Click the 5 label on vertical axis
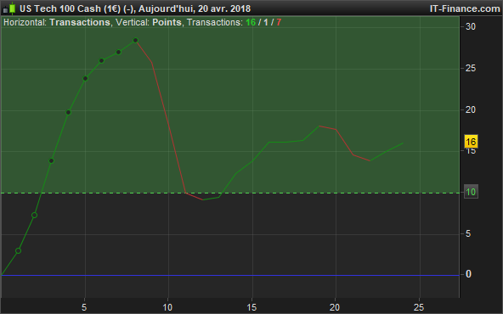This screenshot has height=314, width=503. click(468, 234)
